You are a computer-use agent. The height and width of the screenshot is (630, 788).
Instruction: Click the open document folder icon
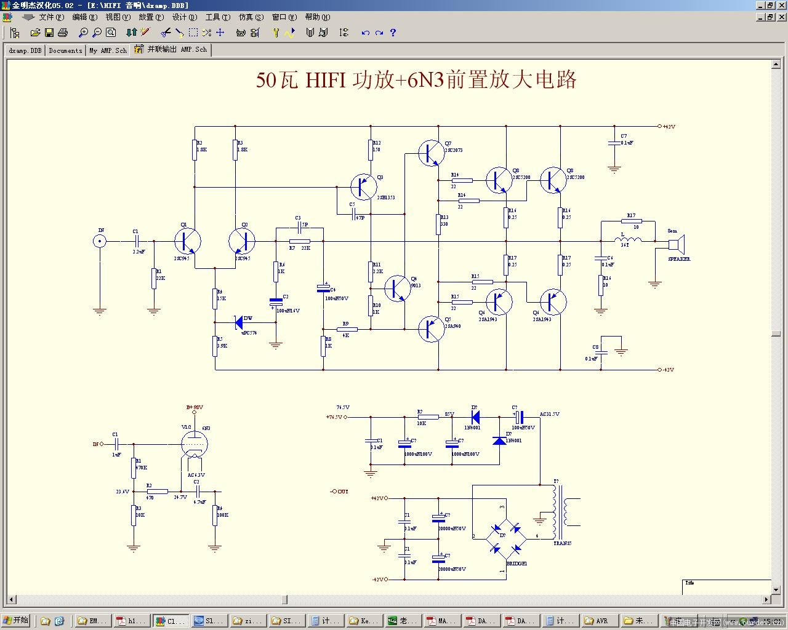click(x=35, y=32)
